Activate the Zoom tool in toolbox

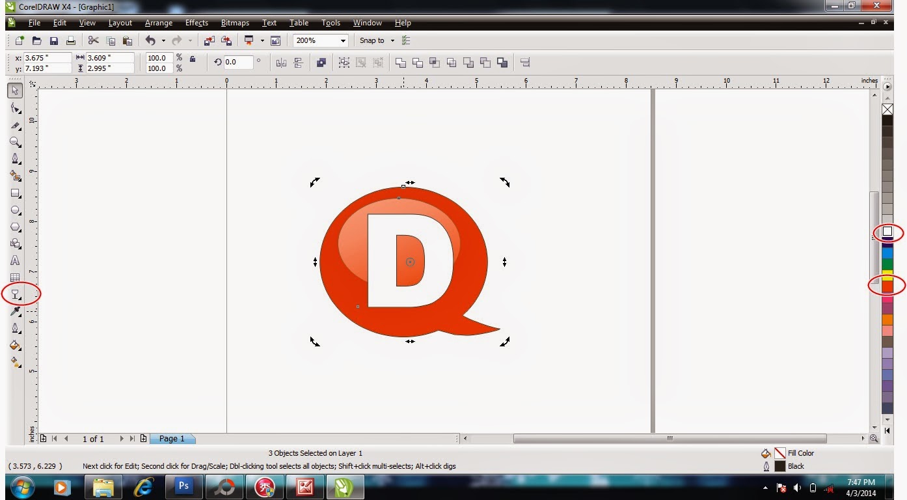click(x=14, y=141)
